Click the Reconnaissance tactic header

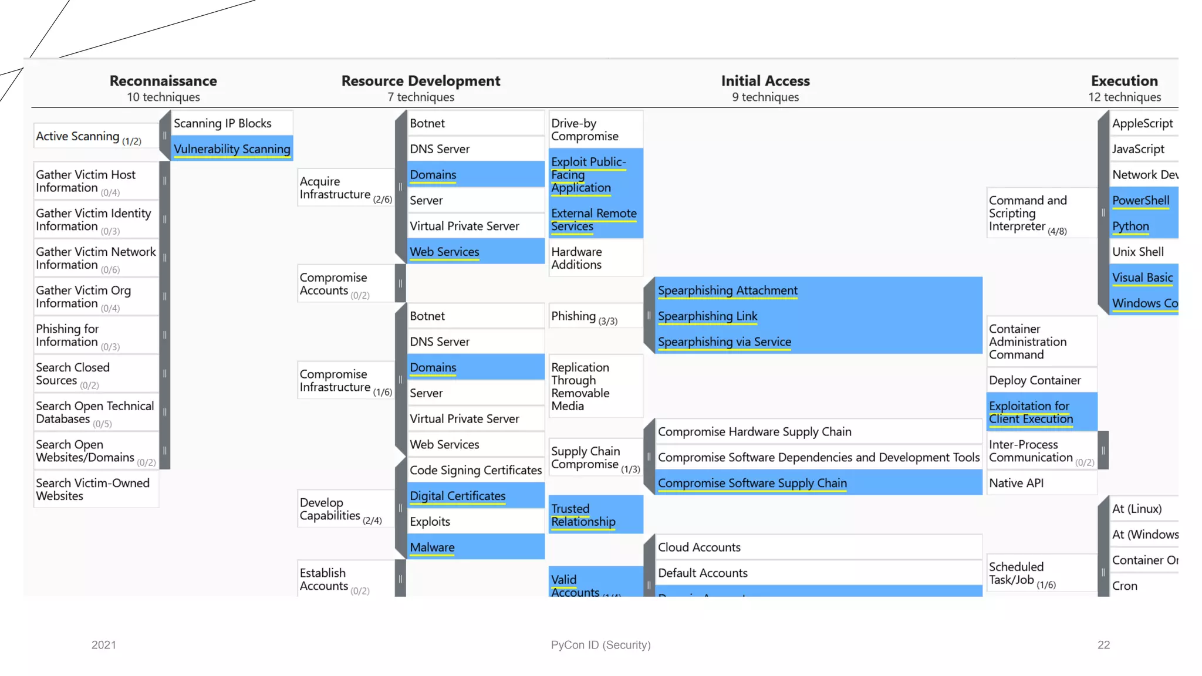(163, 81)
